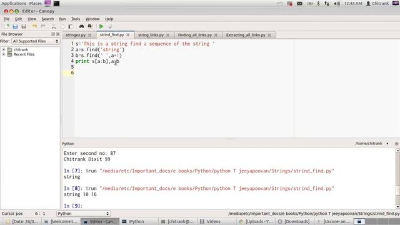400x225 pixels.
Task: Select the chitrank folder in File Browser
Action: [21, 49]
